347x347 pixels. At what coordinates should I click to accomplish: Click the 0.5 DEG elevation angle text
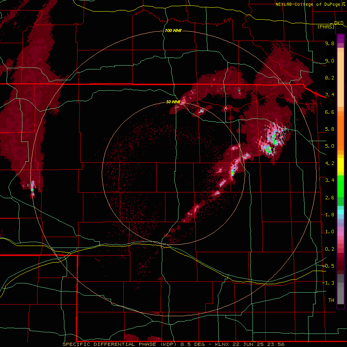(x=193, y=344)
